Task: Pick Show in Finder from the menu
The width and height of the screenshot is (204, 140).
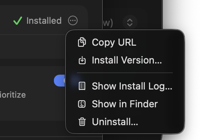Action: (x=125, y=104)
